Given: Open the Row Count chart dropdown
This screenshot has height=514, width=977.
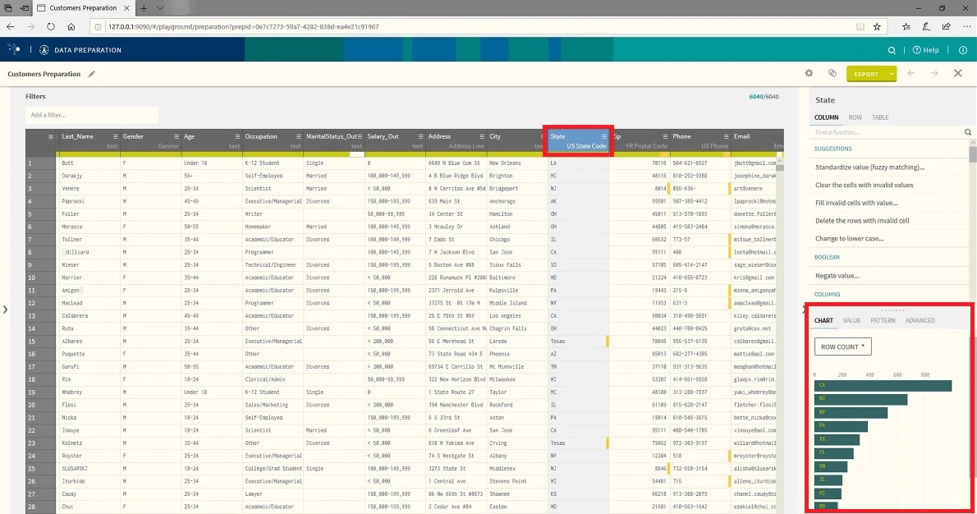Looking at the screenshot, I should (x=843, y=346).
